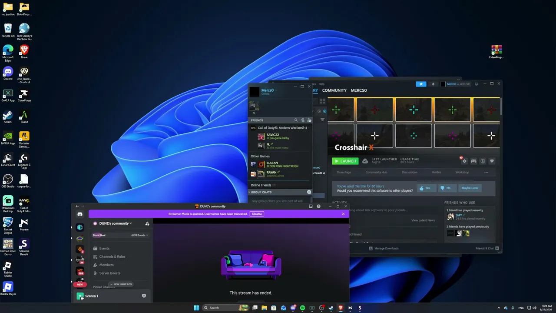The image size is (556, 313).
Task: Jump to new unreads in Discord
Action: (x=121, y=284)
